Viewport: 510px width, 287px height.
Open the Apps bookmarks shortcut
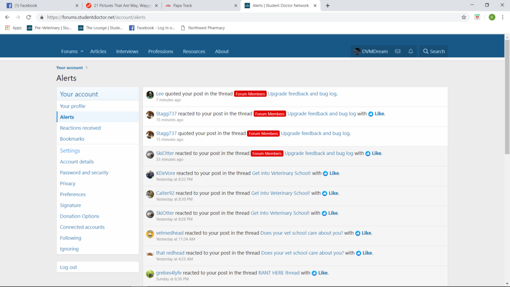[13, 28]
